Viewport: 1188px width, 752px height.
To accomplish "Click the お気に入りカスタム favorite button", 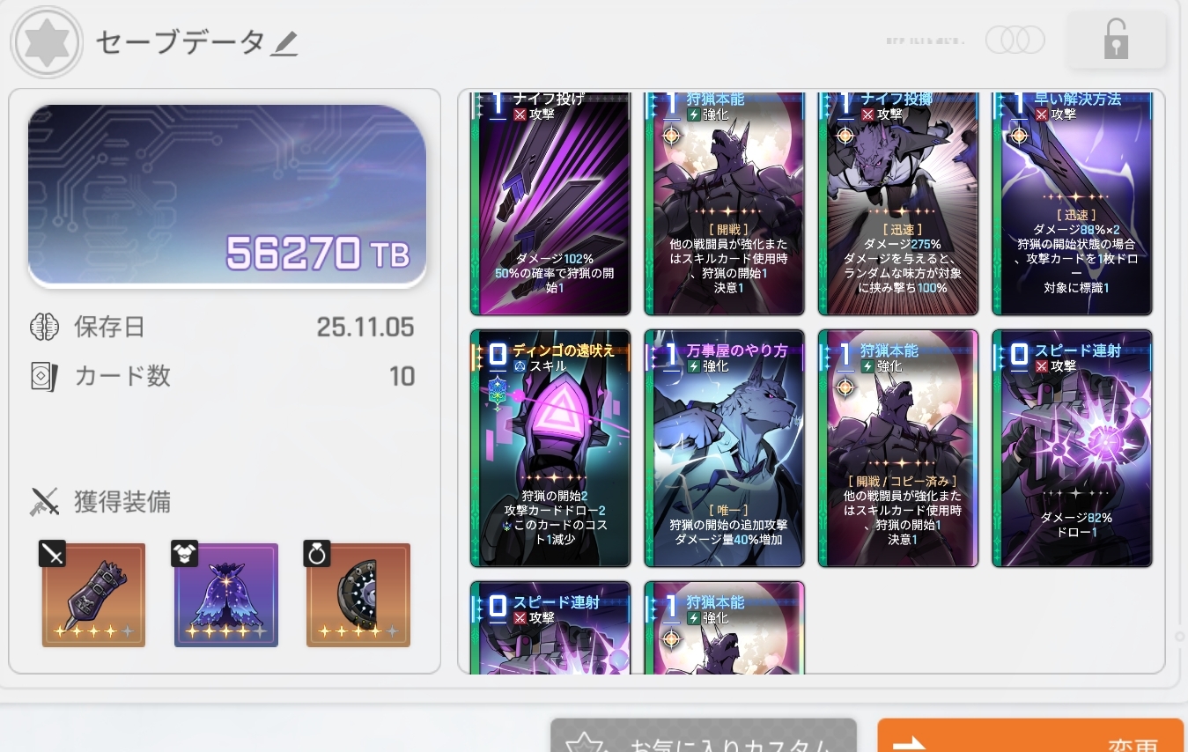I will pos(704,736).
